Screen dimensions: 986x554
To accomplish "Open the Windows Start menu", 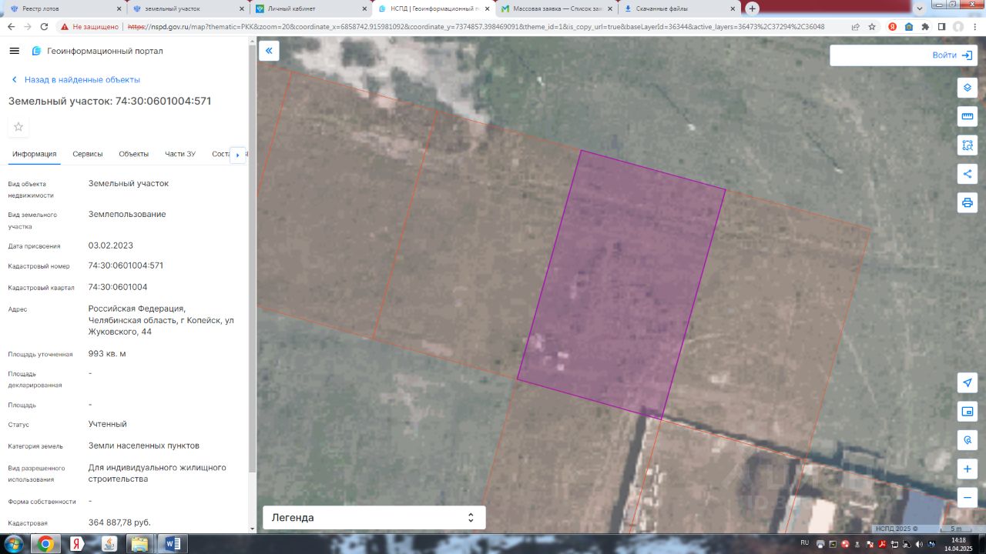I will tap(15, 544).
